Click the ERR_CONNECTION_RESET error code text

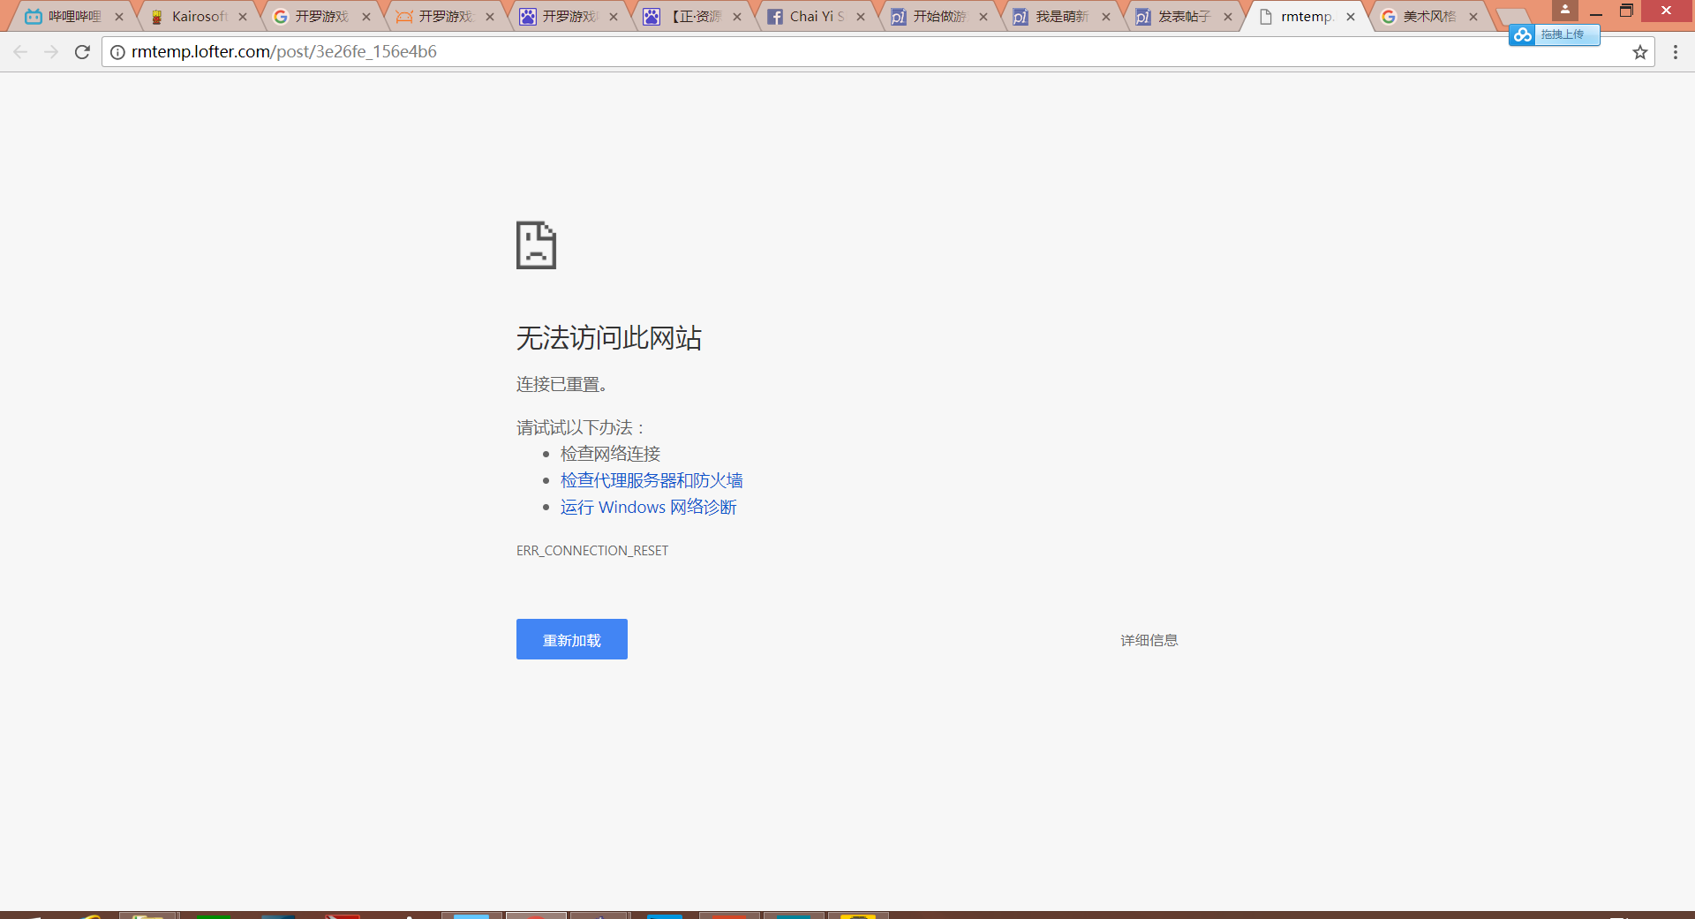(592, 551)
